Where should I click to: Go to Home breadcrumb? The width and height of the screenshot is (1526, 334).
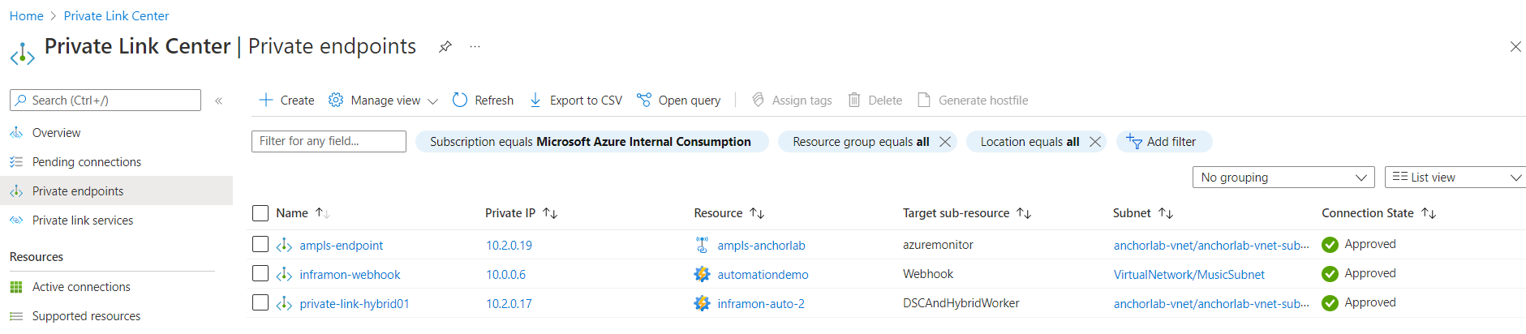(x=27, y=16)
